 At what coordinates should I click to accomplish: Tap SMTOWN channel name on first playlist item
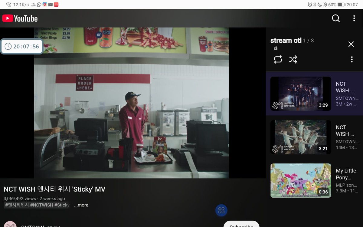(x=347, y=98)
